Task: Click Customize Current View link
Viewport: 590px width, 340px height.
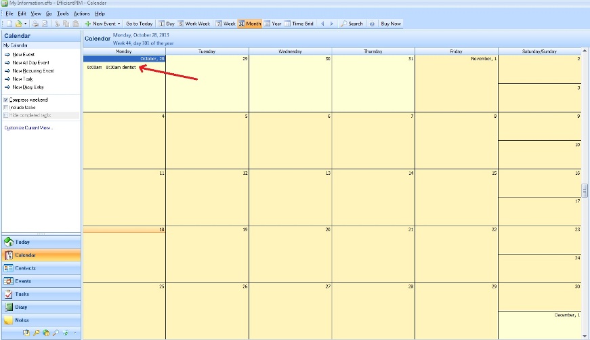Action: 28,127
